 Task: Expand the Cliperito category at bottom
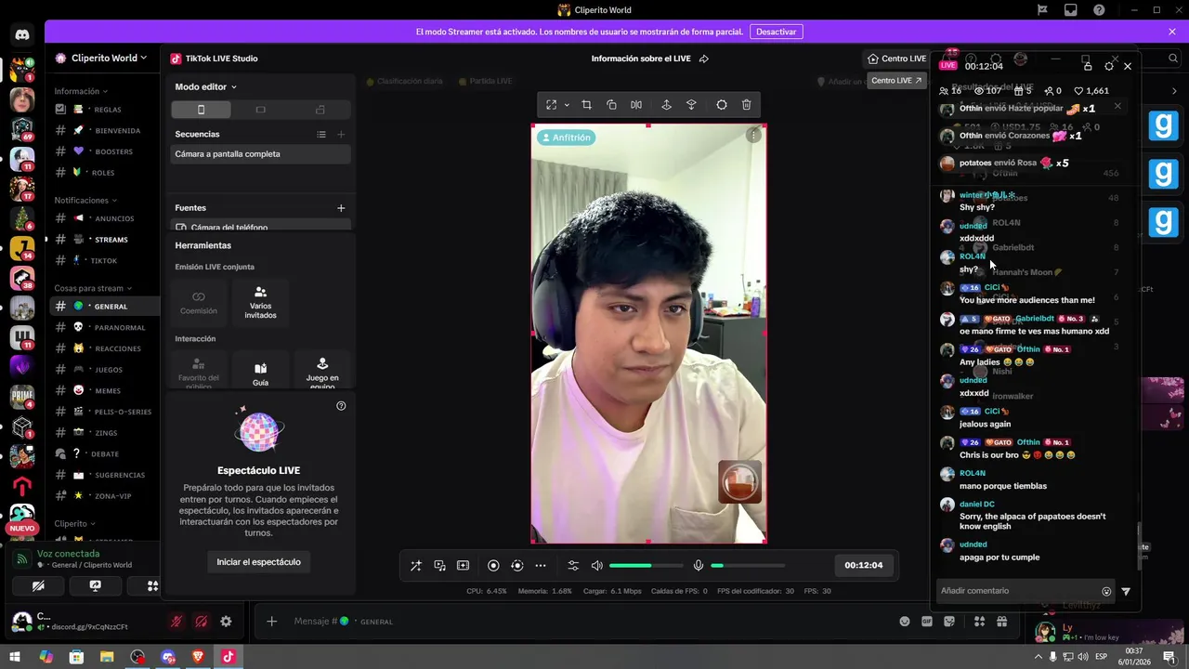pyautogui.click(x=74, y=523)
